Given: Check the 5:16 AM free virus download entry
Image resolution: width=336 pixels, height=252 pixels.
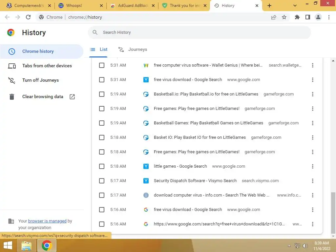Looking at the screenshot, I should 102,210.
